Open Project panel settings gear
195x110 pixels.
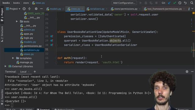[36, 9]
